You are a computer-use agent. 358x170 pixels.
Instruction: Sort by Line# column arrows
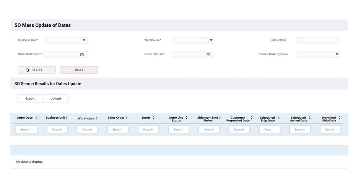tap(153, 118)
